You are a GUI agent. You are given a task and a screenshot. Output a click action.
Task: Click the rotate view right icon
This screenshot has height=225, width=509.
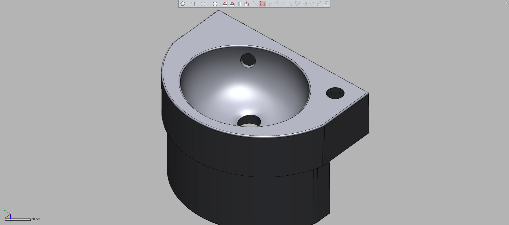(232, 4)
